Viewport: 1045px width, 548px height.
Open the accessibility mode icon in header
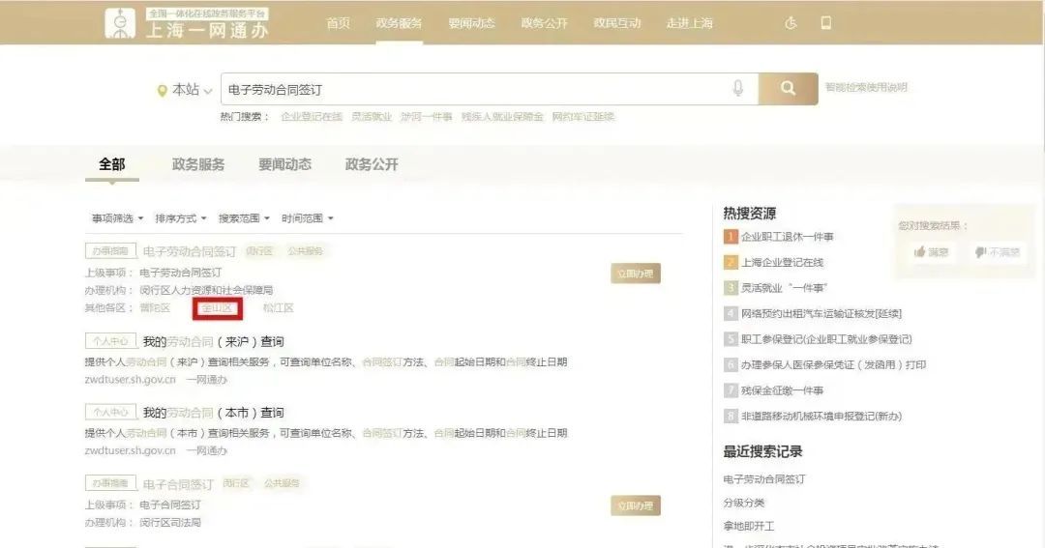coord(791,23)
